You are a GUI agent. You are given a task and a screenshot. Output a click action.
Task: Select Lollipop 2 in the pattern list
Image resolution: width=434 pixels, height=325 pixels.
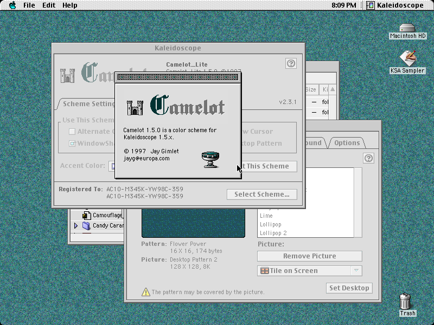click(x=273, y=233)
